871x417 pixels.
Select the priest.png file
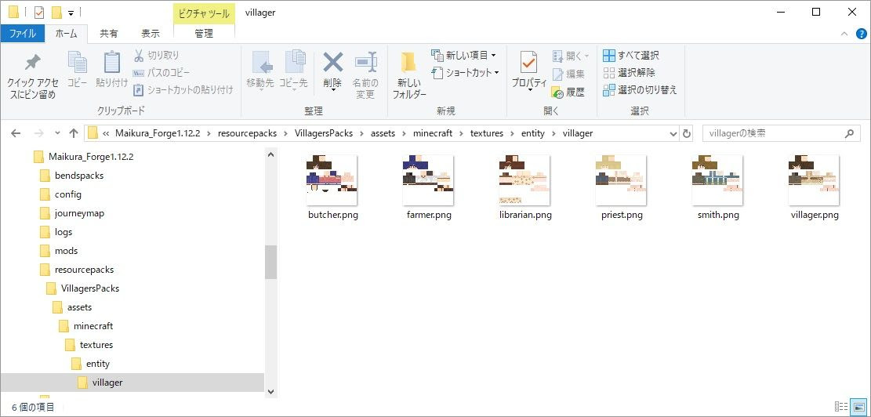pyautogui.click(x=621, y=187)
